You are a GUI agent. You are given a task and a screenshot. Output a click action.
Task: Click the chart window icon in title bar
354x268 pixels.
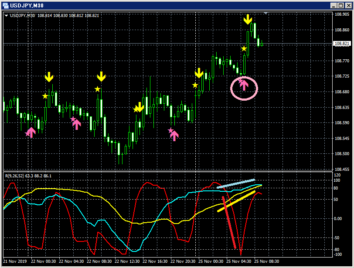click(5, 5)
